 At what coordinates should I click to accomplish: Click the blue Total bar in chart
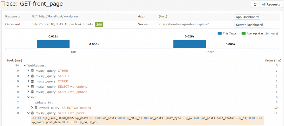pyautogui.click(x=53, y=44)
